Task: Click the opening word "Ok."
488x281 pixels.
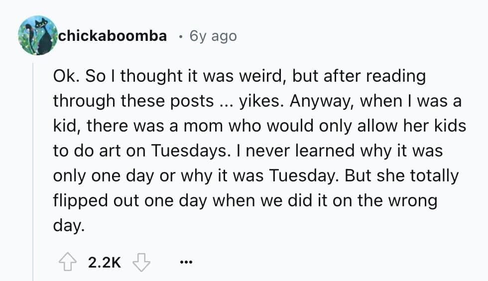Action: click(66, 76)
